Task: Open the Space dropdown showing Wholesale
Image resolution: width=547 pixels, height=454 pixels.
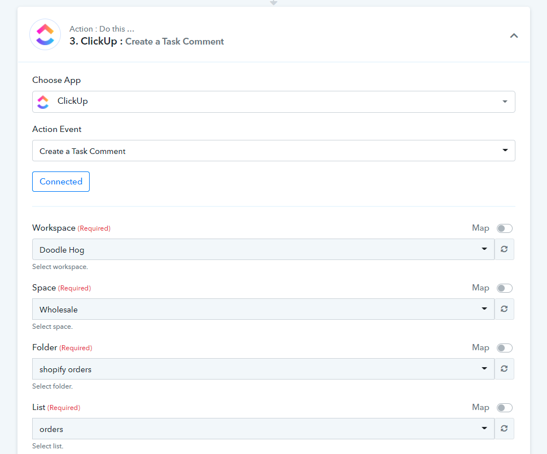Action: (x=263, y=309)
